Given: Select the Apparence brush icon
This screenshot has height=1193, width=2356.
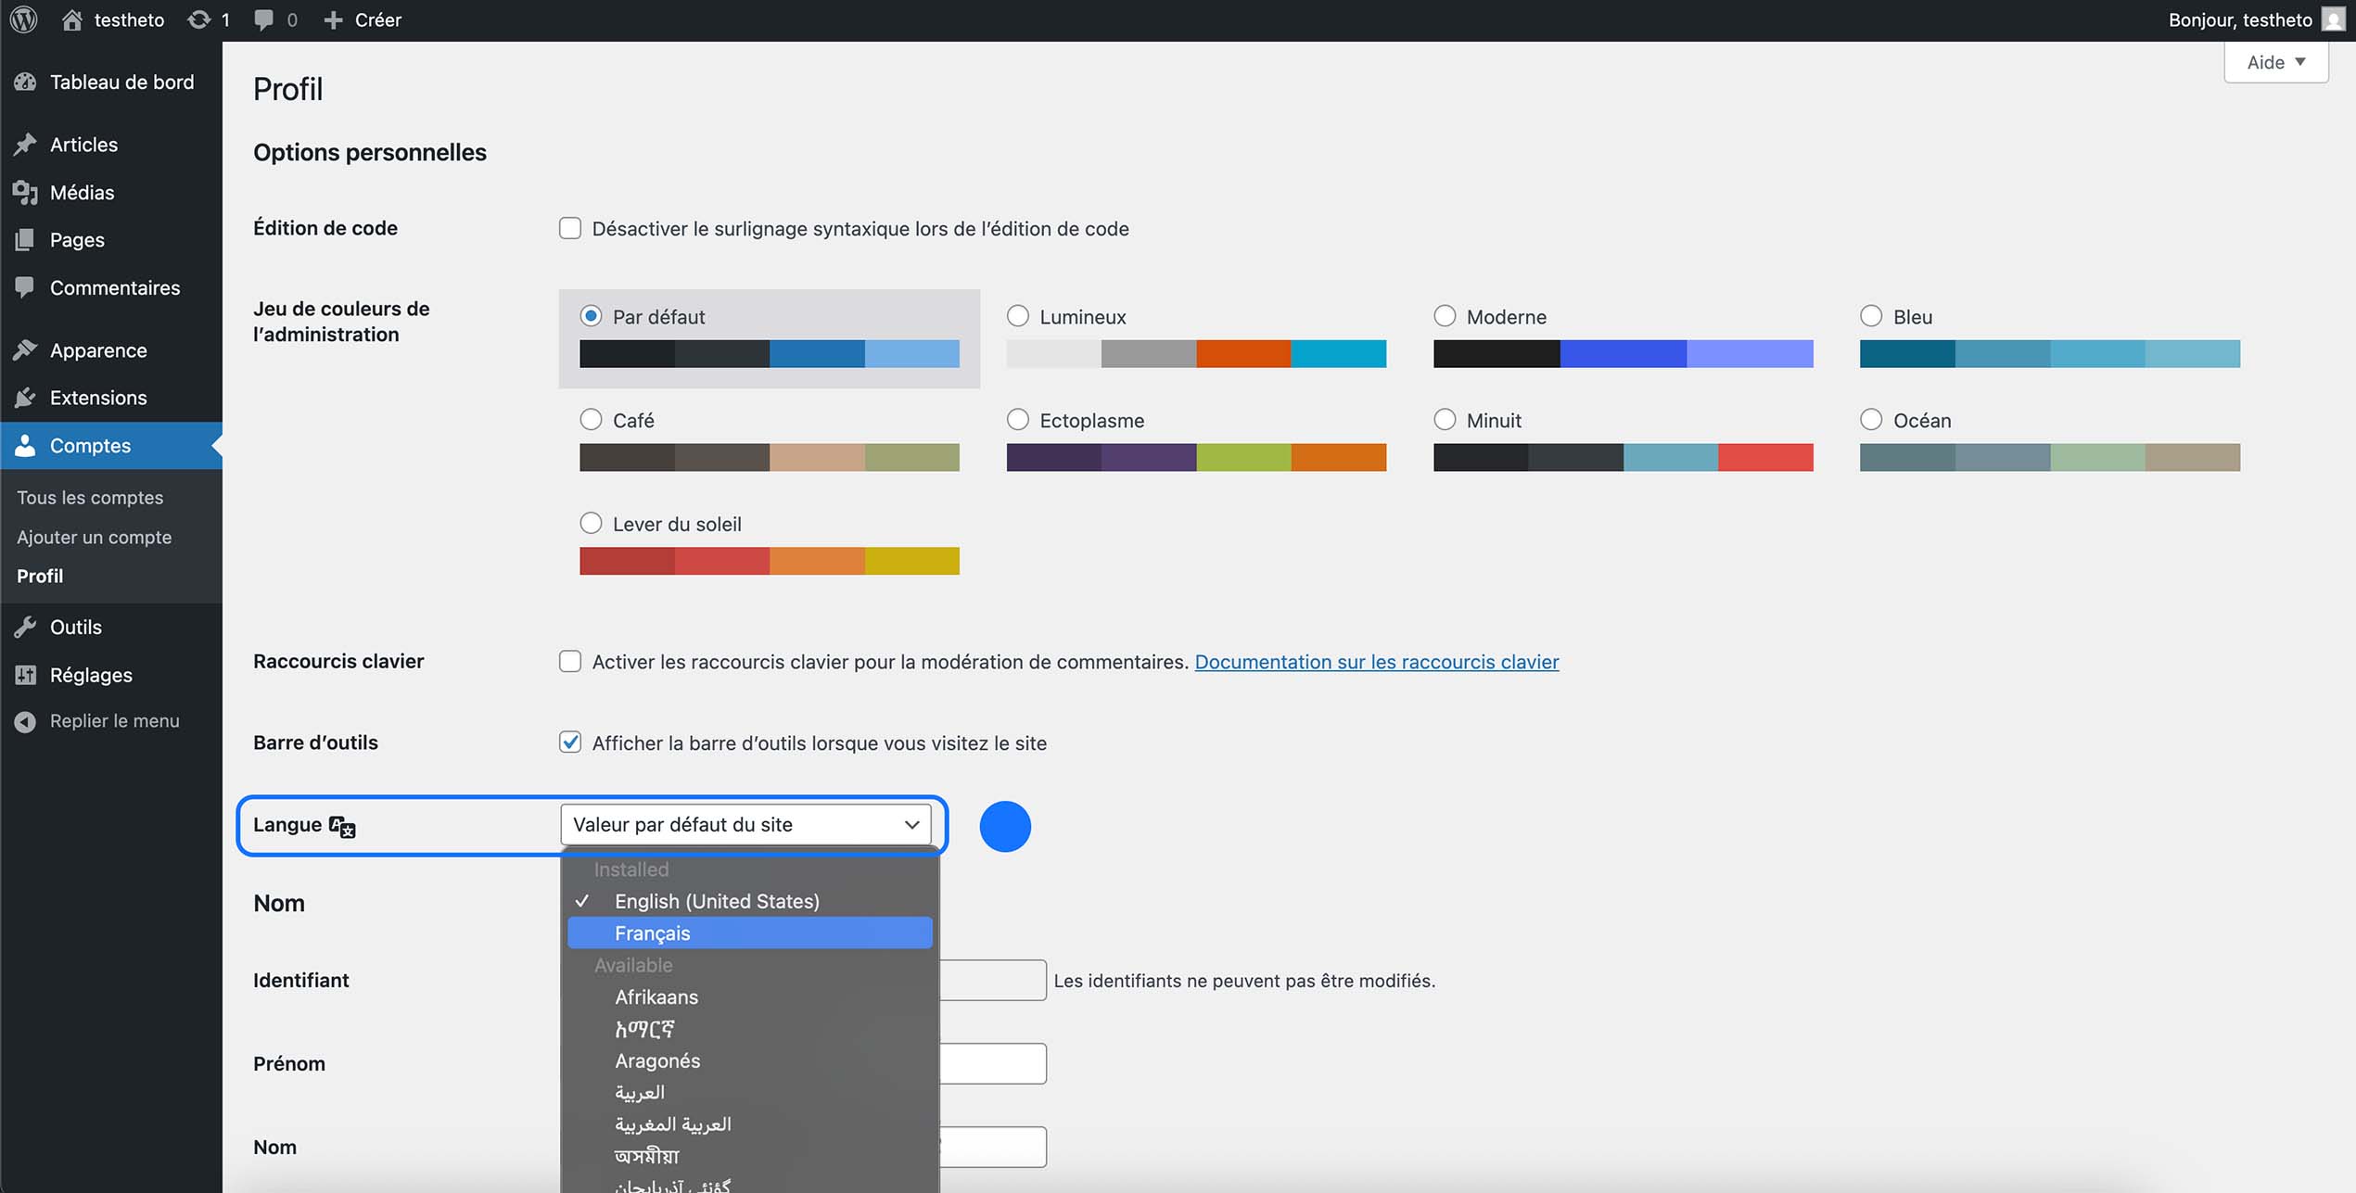Looking at the screenshot, I should click(x=25, y=349).
